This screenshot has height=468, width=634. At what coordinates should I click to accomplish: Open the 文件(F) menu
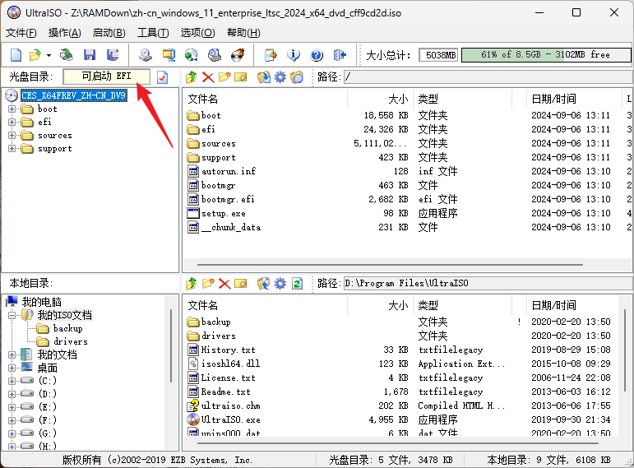click(21, 33)
